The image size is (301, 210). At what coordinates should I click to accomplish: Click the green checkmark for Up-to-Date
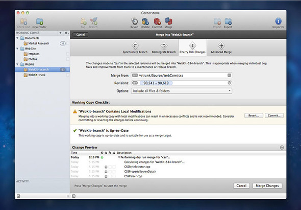75,131
